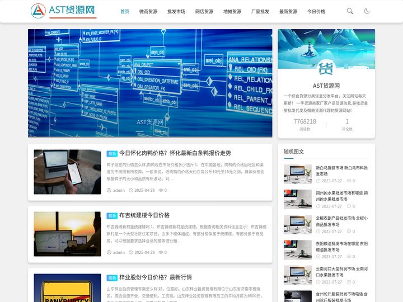Toggle dark mode moon icon
Screen dimensions: 403x302
tap(367, 11)
